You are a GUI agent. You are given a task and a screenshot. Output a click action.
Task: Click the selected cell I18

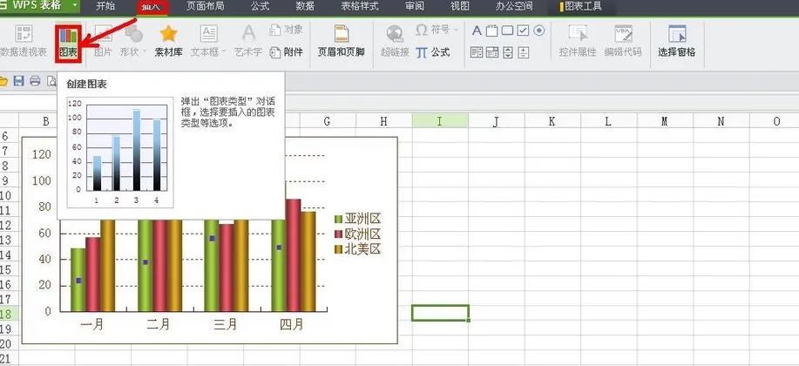click(440, 313)
